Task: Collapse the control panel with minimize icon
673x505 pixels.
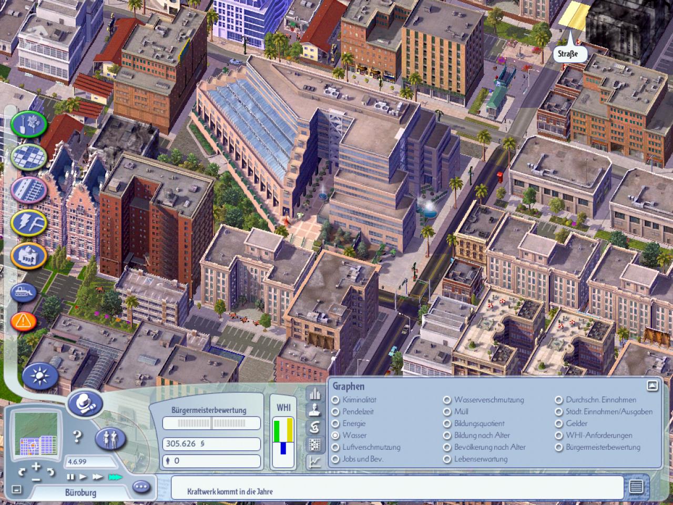Action: [x=16, y=490]
